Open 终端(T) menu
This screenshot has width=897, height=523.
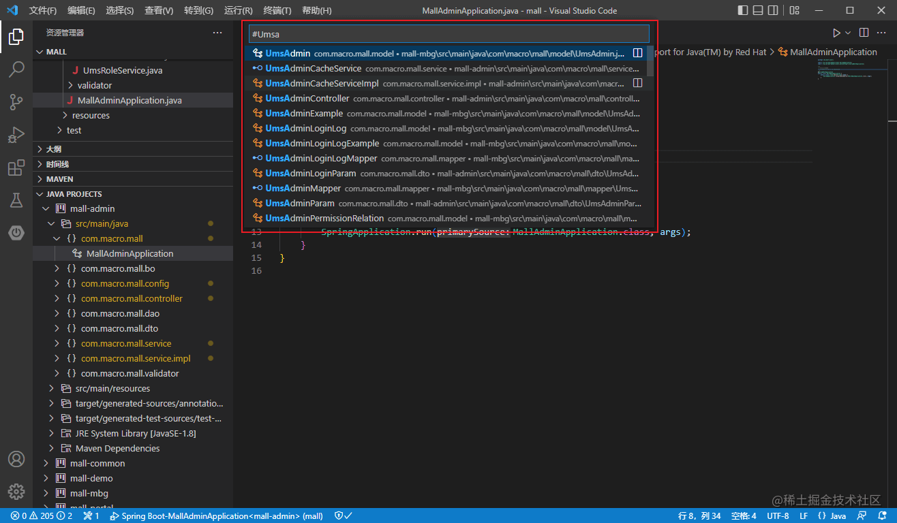click(277, 10)
